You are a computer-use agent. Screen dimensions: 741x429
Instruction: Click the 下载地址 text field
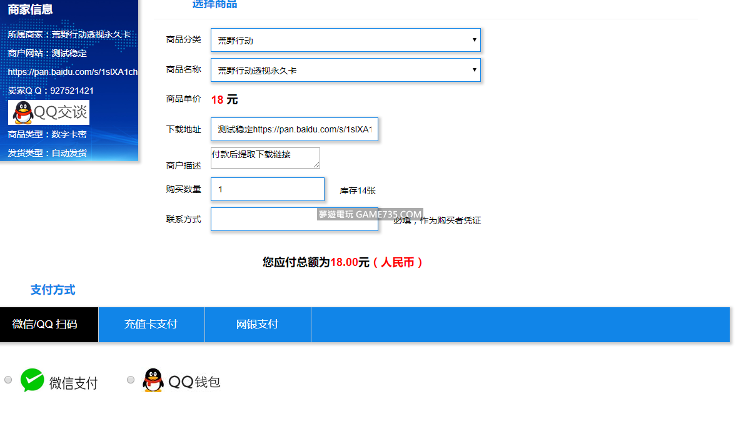294,129
